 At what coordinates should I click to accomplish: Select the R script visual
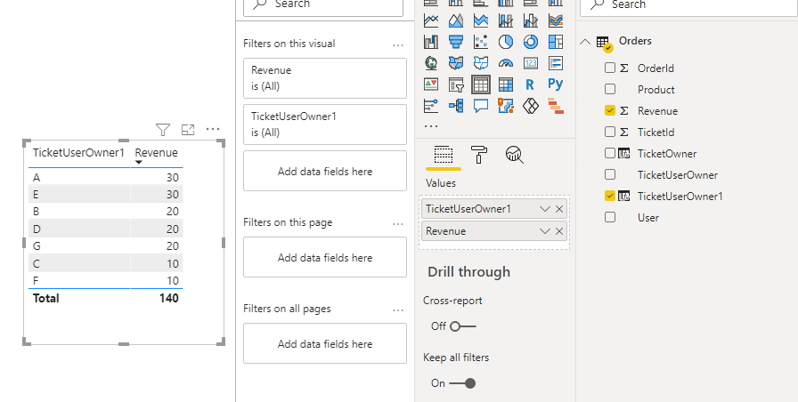531,84
